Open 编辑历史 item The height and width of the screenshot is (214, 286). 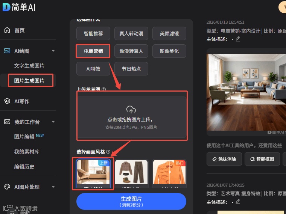24,167
